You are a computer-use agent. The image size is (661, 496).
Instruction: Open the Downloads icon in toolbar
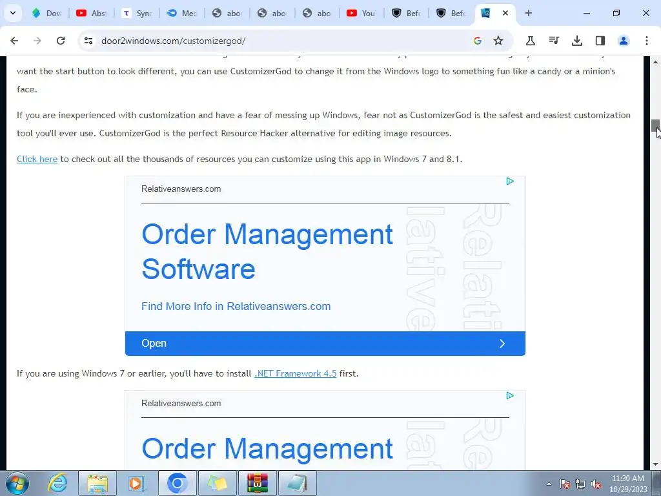[x=576, y=41]
